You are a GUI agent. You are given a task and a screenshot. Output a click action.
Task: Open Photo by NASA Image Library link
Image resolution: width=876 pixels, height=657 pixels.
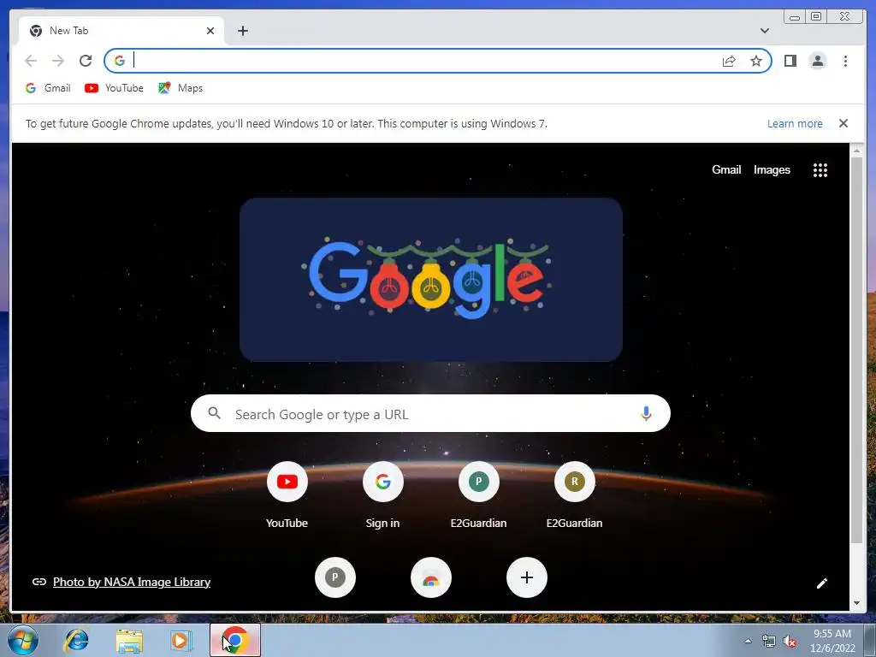tap(131, 582)
